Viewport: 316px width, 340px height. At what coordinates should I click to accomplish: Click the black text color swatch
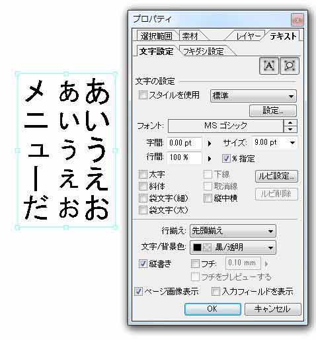click(197, 247)
